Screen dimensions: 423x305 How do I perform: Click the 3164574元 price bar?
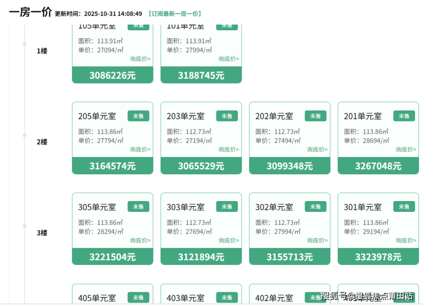click(113, 166)
